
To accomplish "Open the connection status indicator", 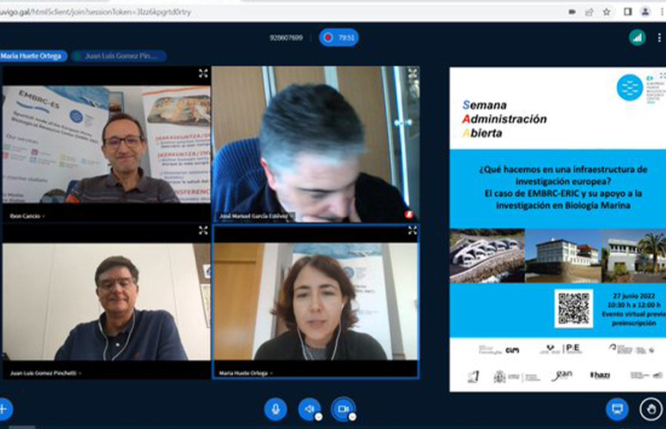I will click(637, 37).
